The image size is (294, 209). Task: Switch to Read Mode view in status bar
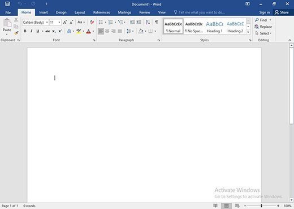215,206
